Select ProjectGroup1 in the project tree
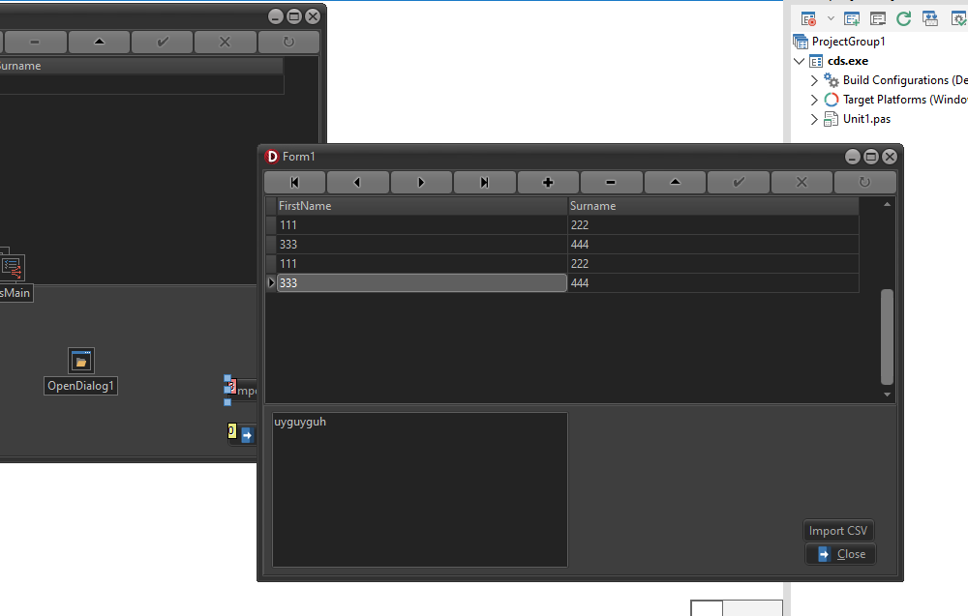Image resolution: width=968 pixels, height=616 pixels. pos(848,42)
